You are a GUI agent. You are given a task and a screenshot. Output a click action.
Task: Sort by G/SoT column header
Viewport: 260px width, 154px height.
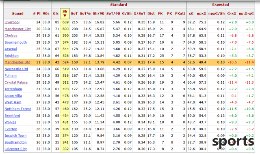click(139, 14)
